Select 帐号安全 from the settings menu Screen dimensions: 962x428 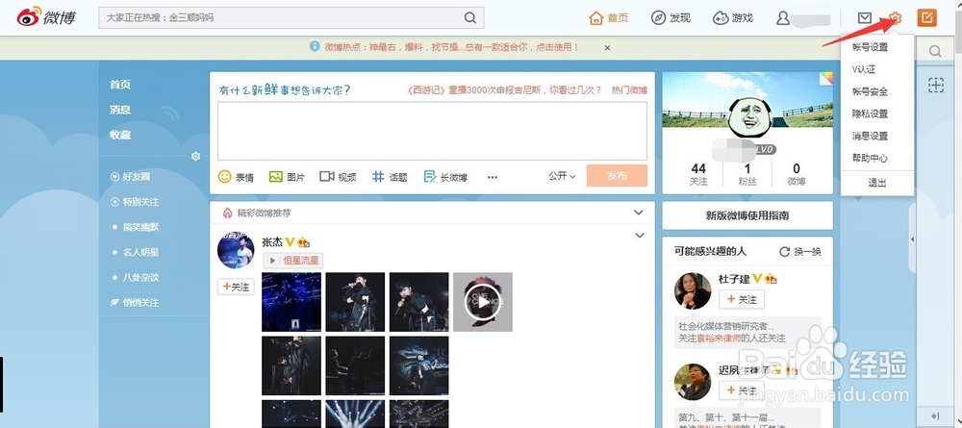coord(870,91)
